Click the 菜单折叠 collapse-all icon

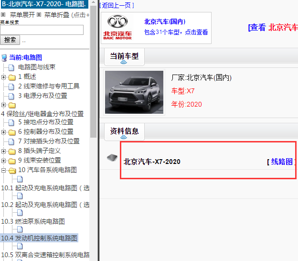click(x=39, y=15)
